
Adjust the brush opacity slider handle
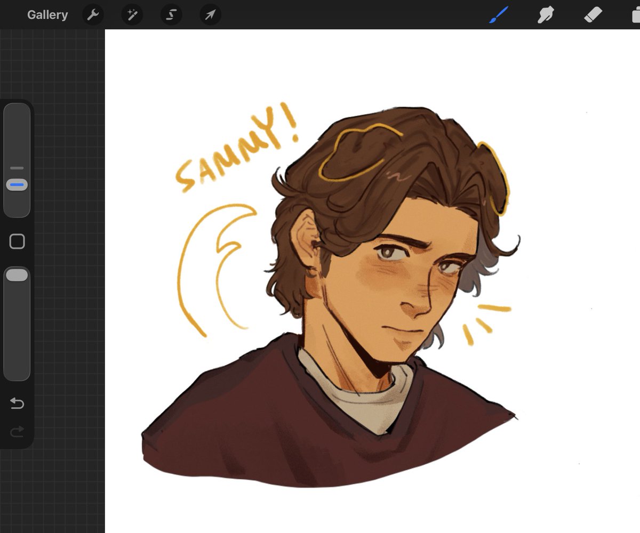[x=17, y=275]
